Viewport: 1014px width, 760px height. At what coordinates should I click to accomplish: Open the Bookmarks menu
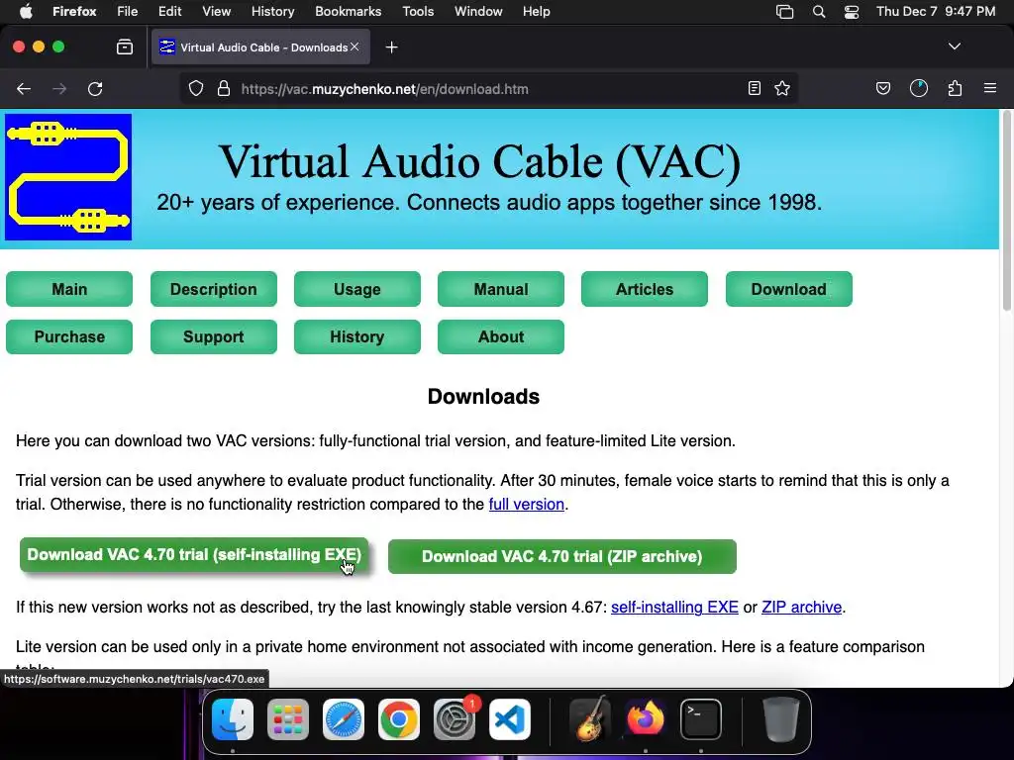tap(348, 12)
